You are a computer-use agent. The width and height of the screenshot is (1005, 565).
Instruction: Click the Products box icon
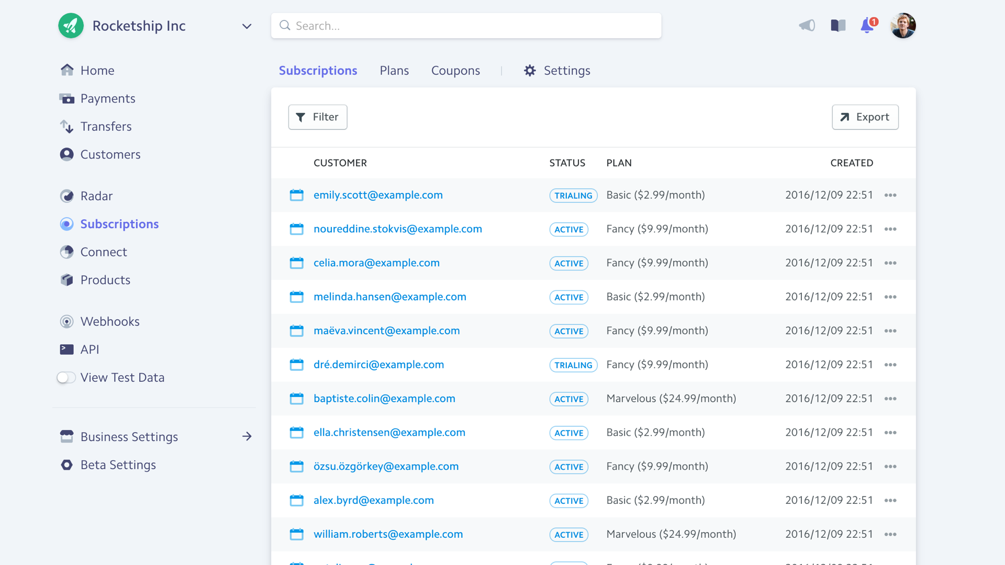pyautogui.click(x=66, y=280)
